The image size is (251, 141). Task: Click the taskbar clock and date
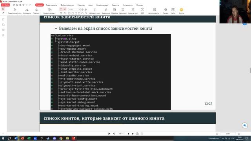(240, 138)
